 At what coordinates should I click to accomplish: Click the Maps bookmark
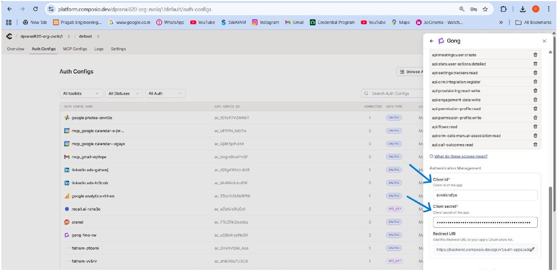point(400,22)
